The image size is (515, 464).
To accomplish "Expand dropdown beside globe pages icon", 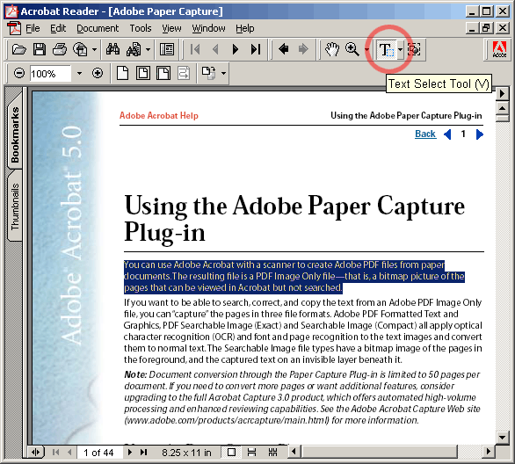I will point(95,50).
